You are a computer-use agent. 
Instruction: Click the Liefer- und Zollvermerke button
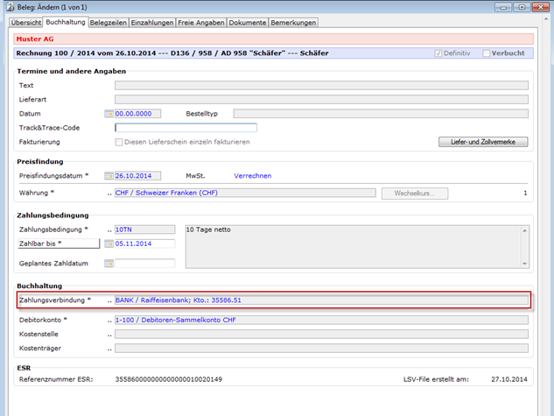click(488, 142)
